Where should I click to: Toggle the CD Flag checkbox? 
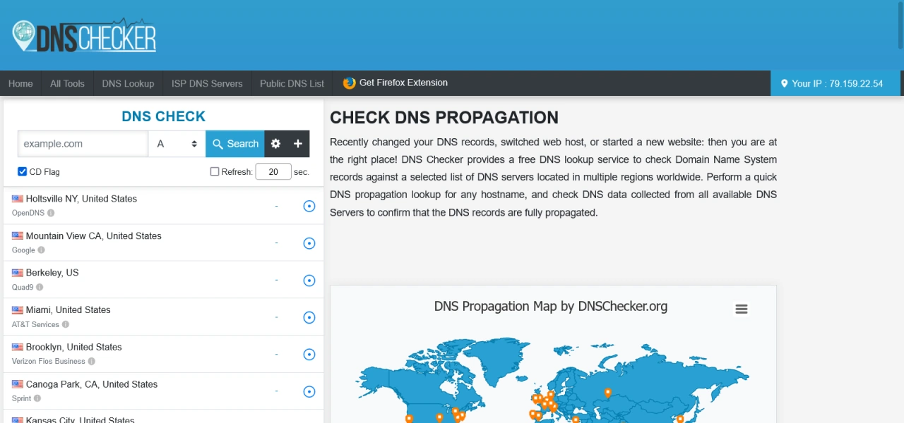pos(23,171)
